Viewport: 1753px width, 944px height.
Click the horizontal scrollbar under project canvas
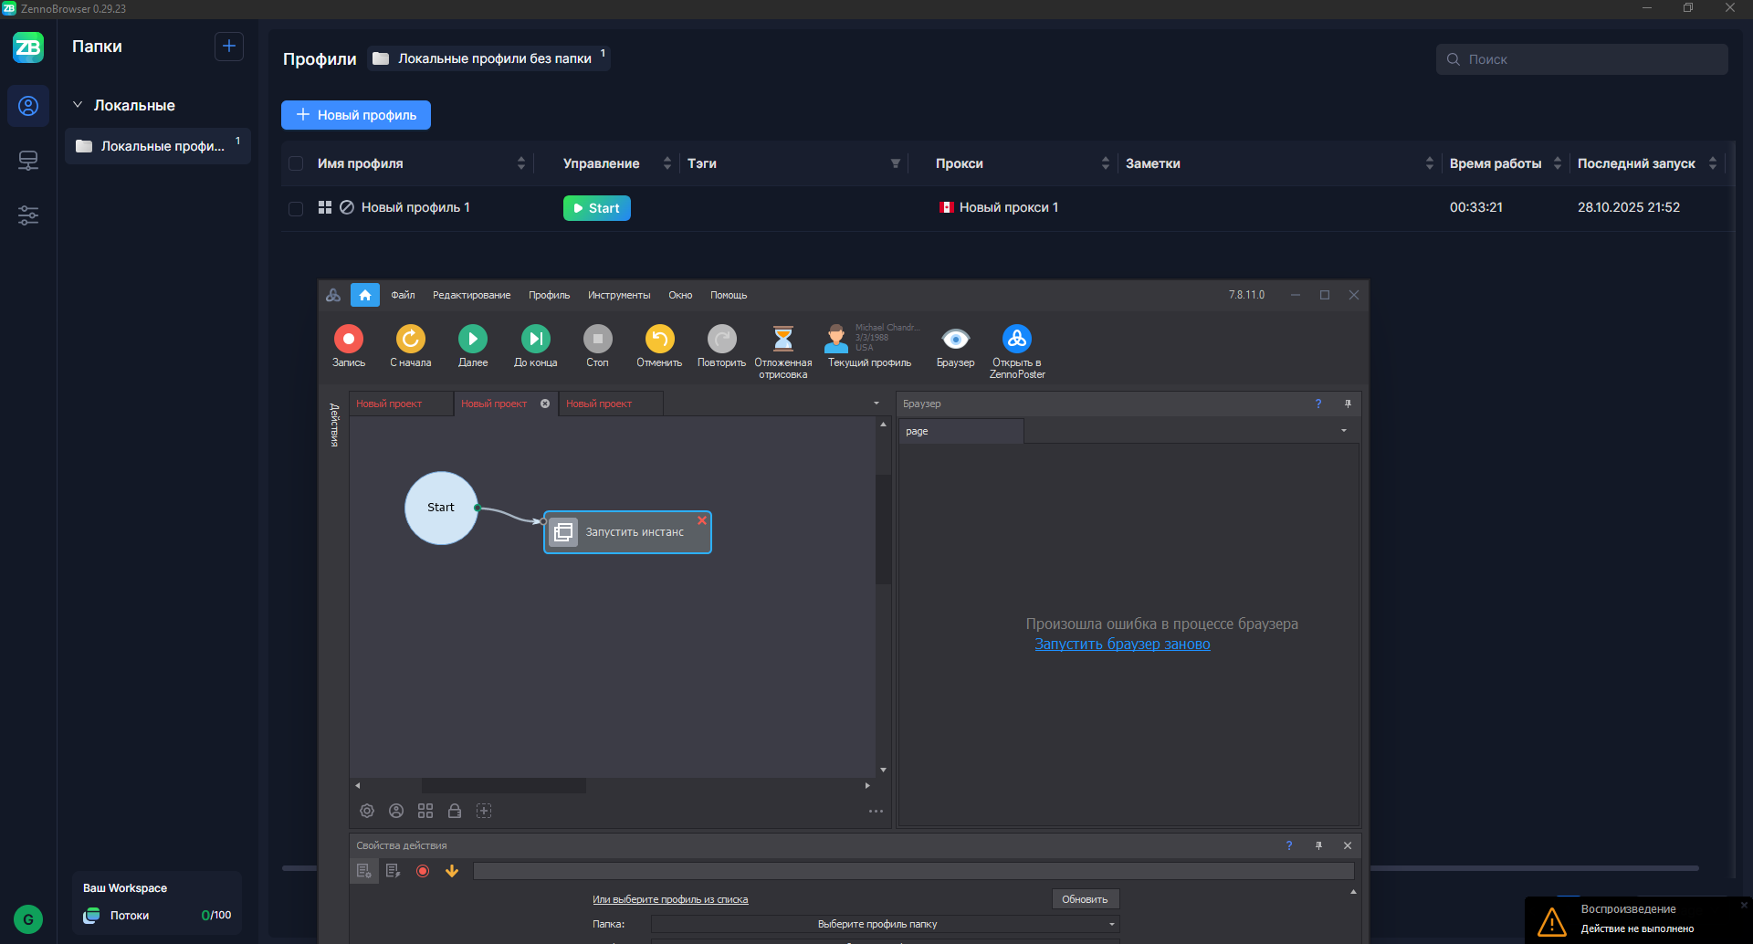[503, 785]
